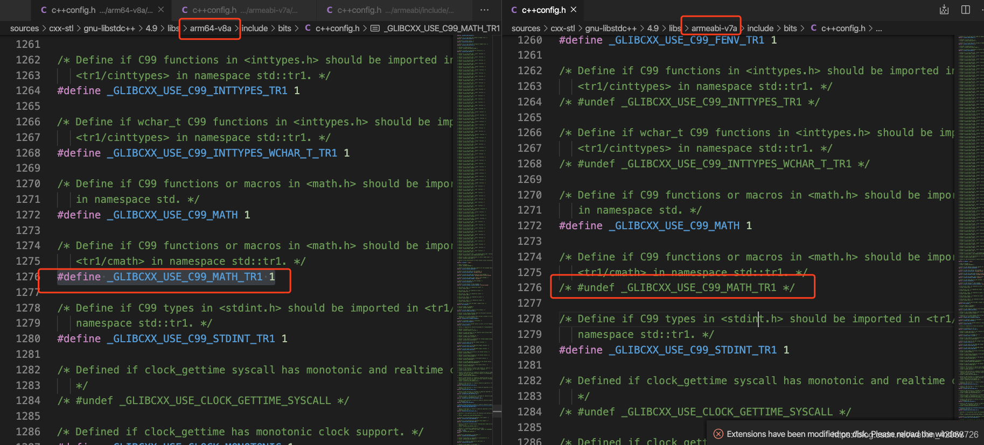Viewport: 984px width, 445px height.
Task: Open 'cxx-stl' breadcrumb in left editor
Action: pos(61,28)
